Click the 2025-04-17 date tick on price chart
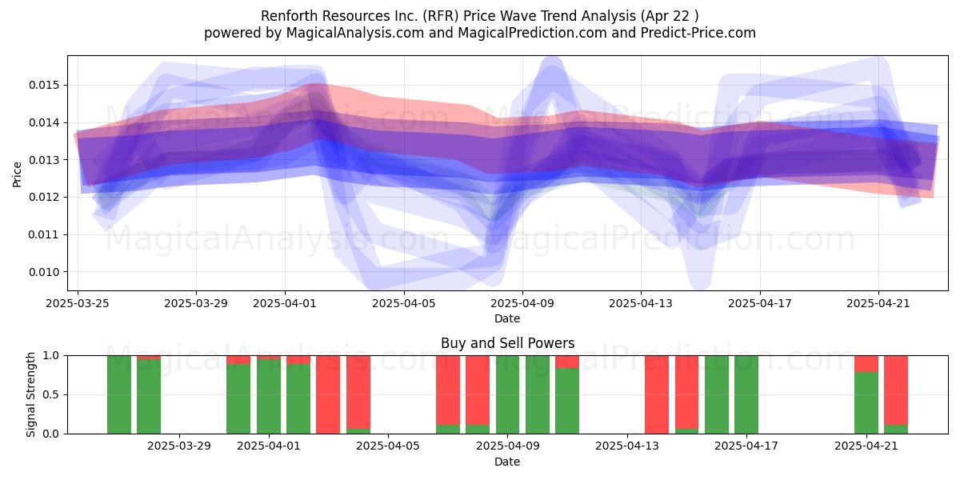Viewport: 960px width, 480px height. pos(759,303)
